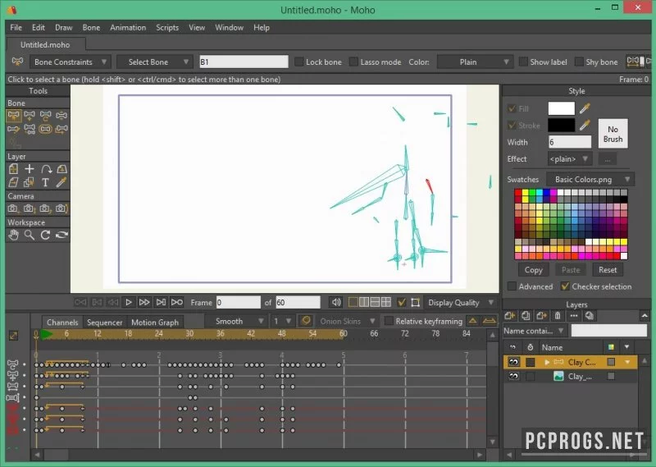Open Select Bone dropdown
This screenshot has height=467, width=656.
pos(154,62)
